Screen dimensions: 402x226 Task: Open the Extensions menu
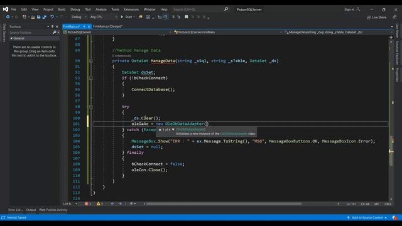click(131, 9)
